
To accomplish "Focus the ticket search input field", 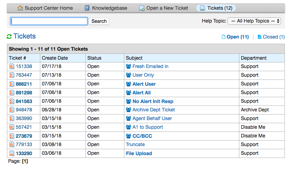I will click(x=49, y=21).
